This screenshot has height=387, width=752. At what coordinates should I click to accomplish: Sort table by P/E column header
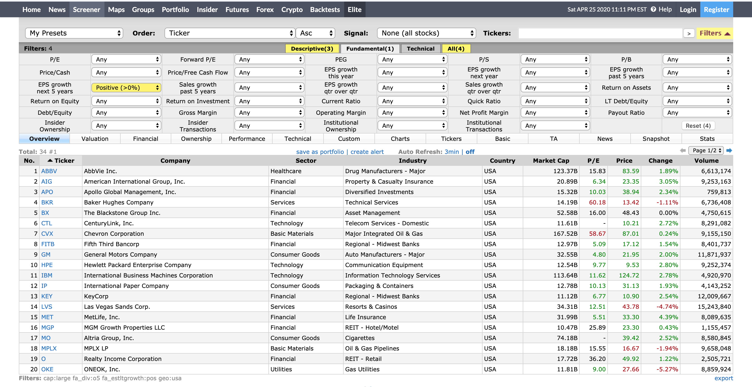(x=593, y=161)
